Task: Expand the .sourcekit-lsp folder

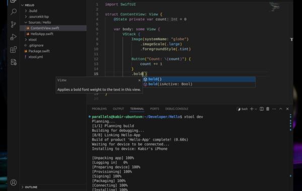Action: [x=53, y=17]
